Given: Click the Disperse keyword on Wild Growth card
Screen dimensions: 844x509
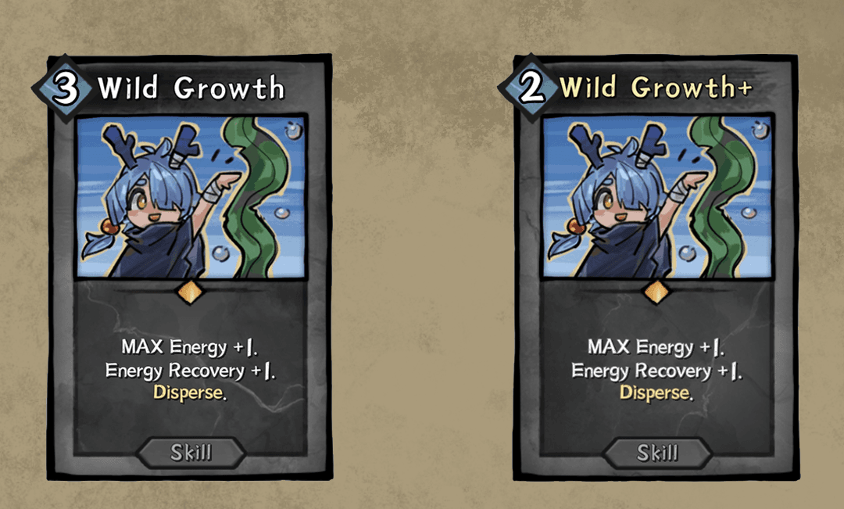Looking at the screenshot, I should point(189,393).
